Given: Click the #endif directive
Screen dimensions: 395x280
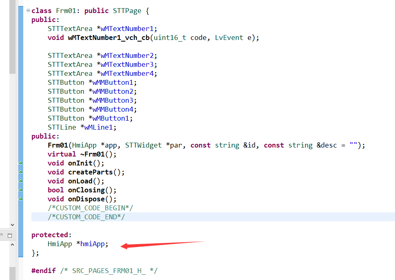Looking at the screenshot, I should click(44, 271).
